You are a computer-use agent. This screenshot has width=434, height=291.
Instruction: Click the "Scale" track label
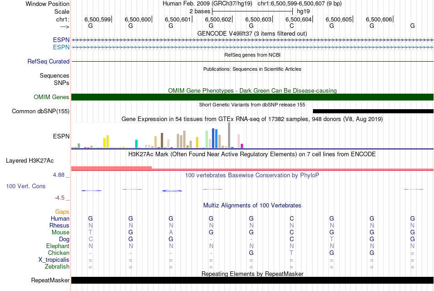(62, 11)
